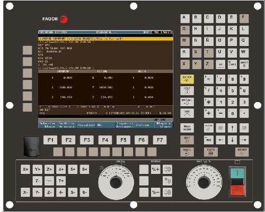This screenshot has height=212, width=265.
Task: Jog axis with X- key
Action: click(x=25, y=192)
